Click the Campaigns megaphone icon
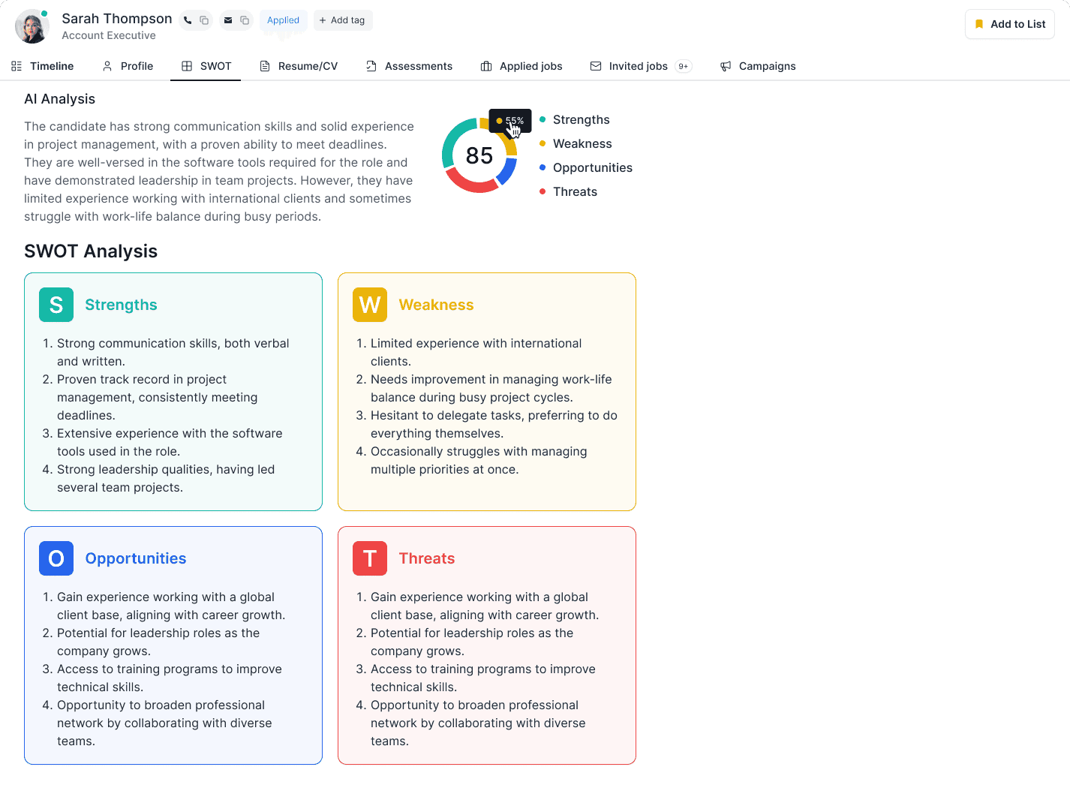The height and width of the screenshot is (794, 1070). click(x=725, y=66)
